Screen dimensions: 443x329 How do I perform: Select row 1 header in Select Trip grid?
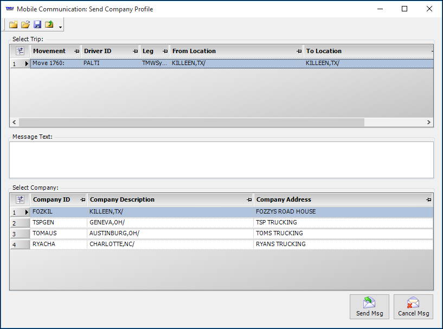tap(20, 63)
